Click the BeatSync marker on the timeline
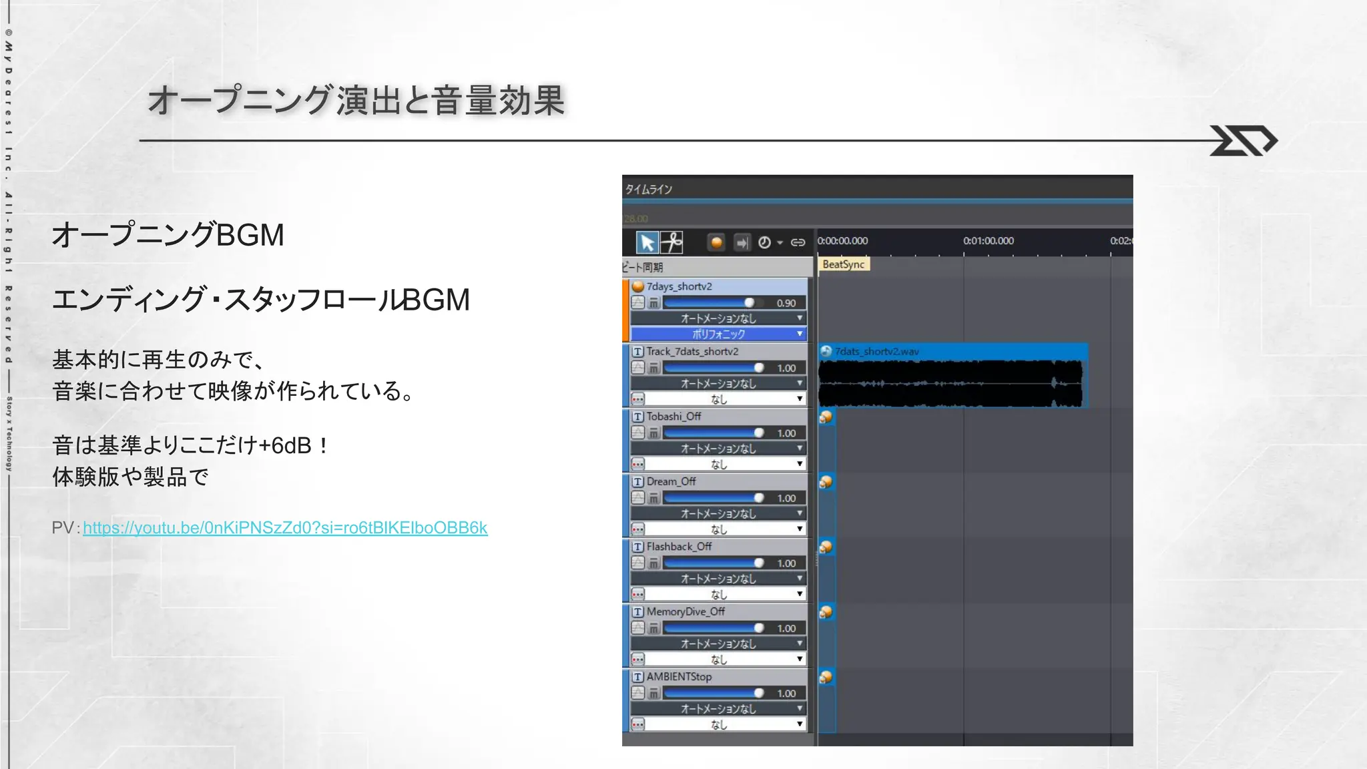This screenshot has width=1367, height=769. pos(844,264)
